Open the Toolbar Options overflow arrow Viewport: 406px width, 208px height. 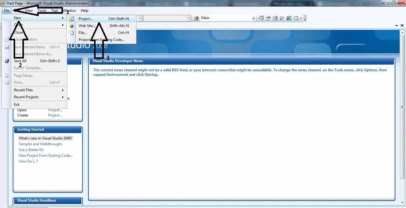tap(305, 19)
